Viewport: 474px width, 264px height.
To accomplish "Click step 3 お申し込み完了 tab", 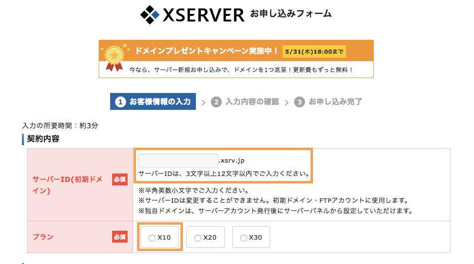I will point(328,102).
